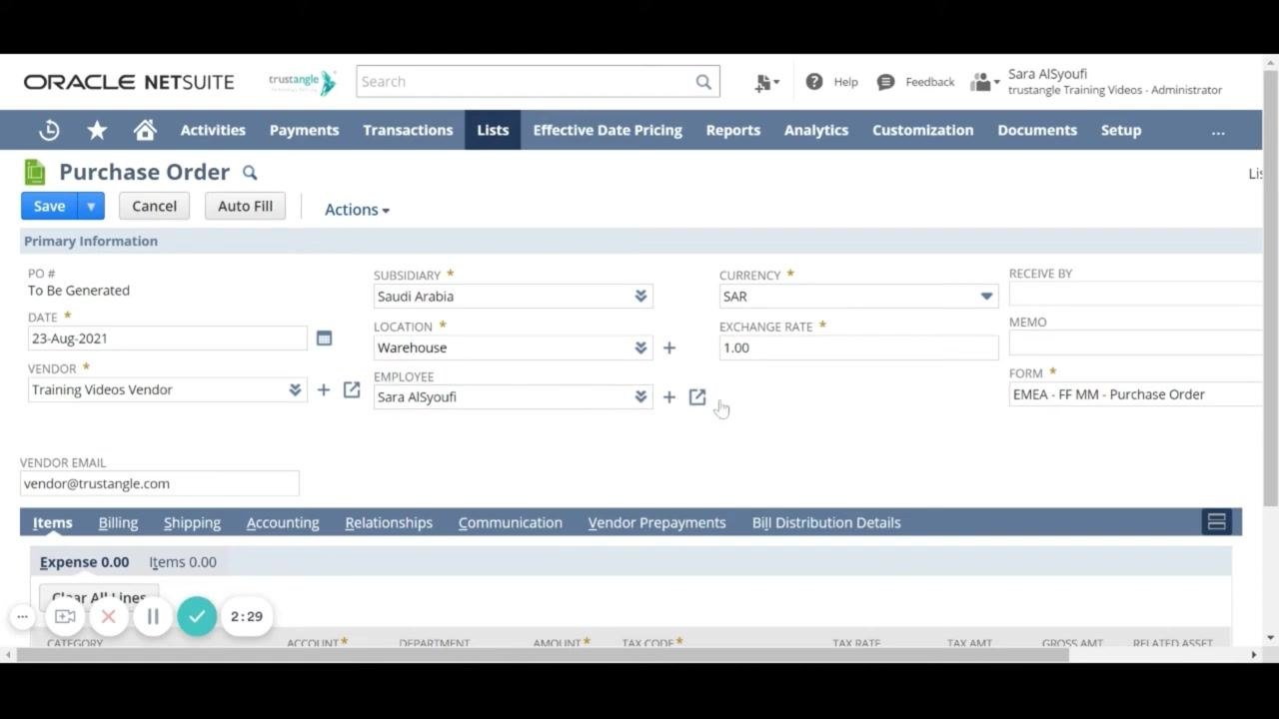Open the Analytics menu
The width and height of the screenshot is (1279, 719).
[816, 130]
